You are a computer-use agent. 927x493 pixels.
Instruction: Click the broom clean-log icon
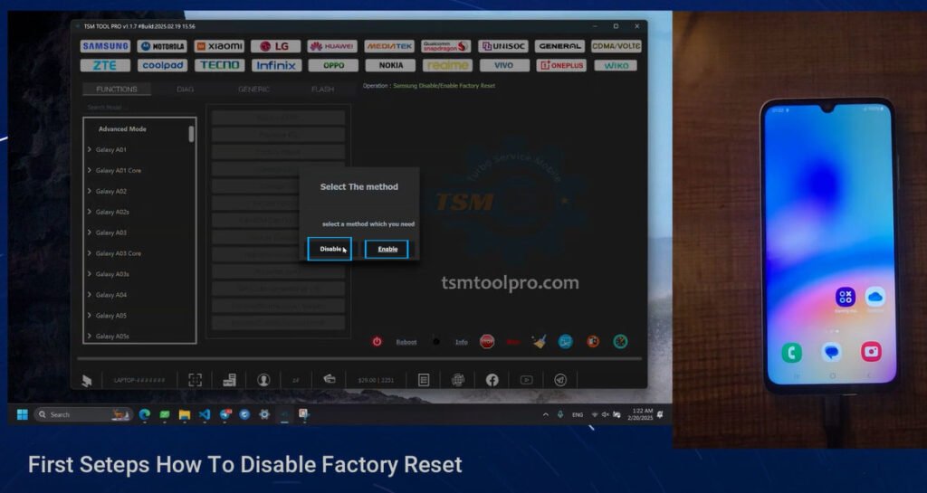(539, 341)
